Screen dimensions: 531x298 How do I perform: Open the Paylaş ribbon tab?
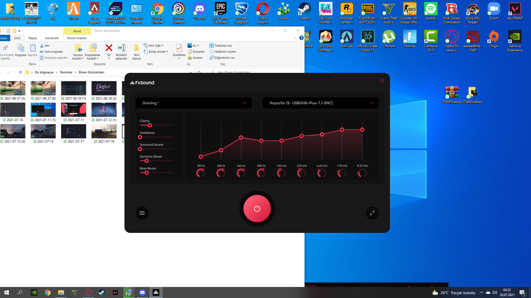click(33, 38)
